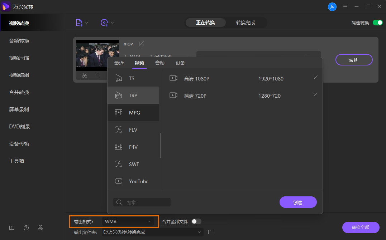The width and height of the screenshot is (386, 240).
Task: Edit the 高清 1080P preset settings icon
Action: click(315, 78)
